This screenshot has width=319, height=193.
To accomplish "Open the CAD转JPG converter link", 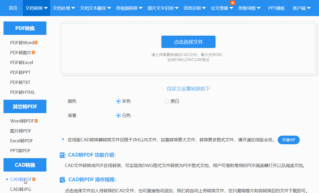I will (21, 189).
